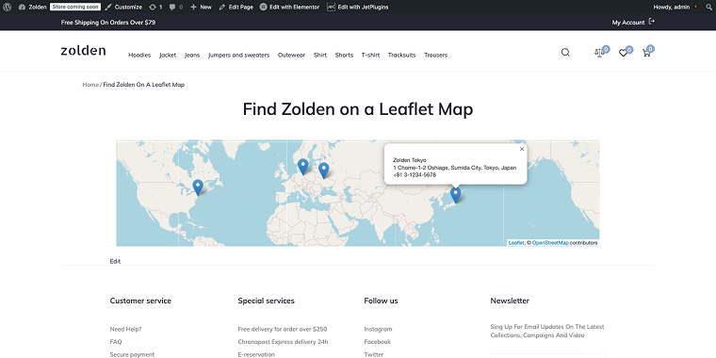
Task: Click the Find Zolden on a Leaflet Map heading
Action: click(358, 109)
